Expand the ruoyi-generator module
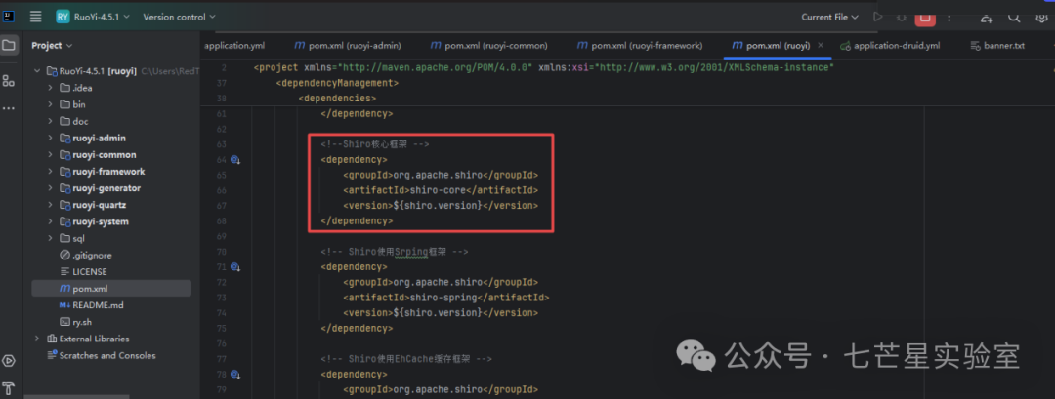 [50, 188]
